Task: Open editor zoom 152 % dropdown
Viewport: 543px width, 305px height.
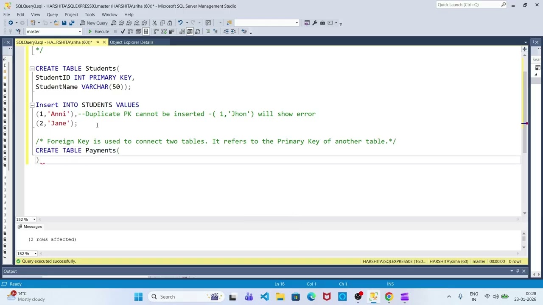Action: (35, 219)
